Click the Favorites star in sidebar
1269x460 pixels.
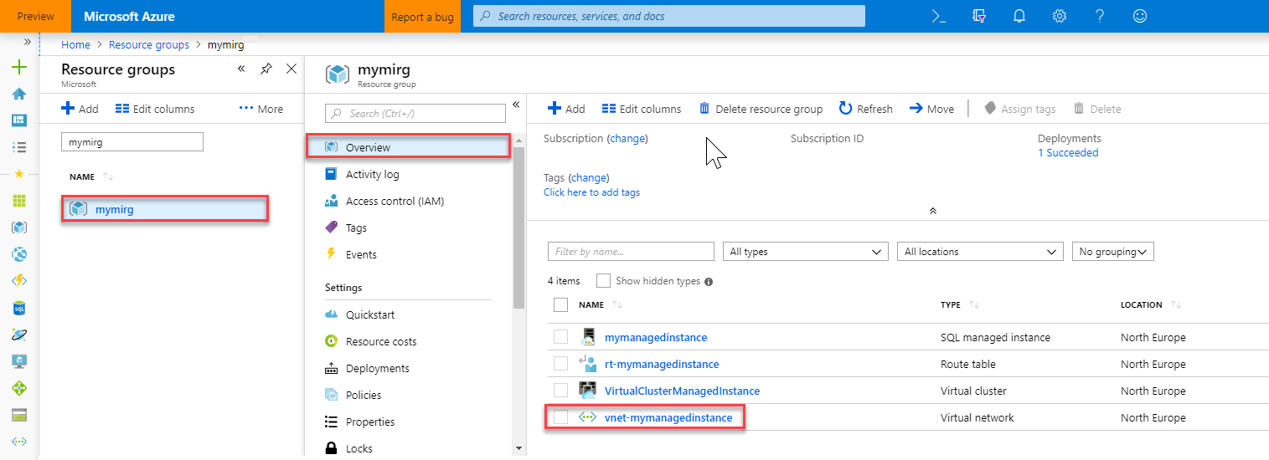click(19, 174)
